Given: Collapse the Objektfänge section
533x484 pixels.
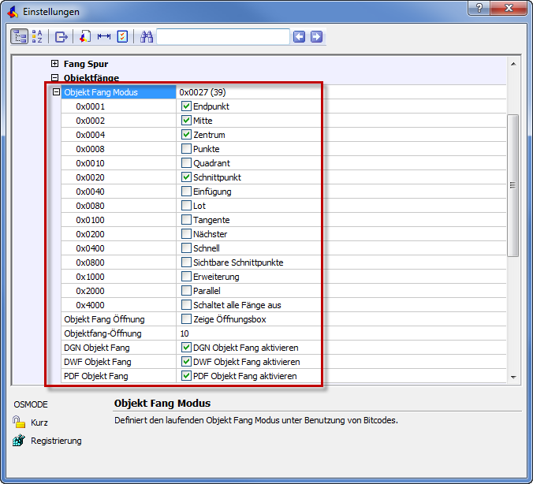Looking at the screenshot, I should point(54,78).
